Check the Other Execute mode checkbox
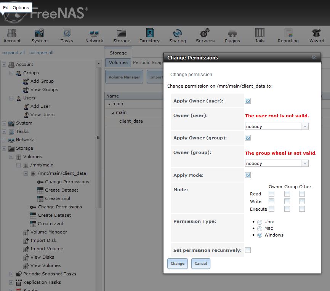Image resolution: width=330 pixels, height=291 pixels. [302, 209]
